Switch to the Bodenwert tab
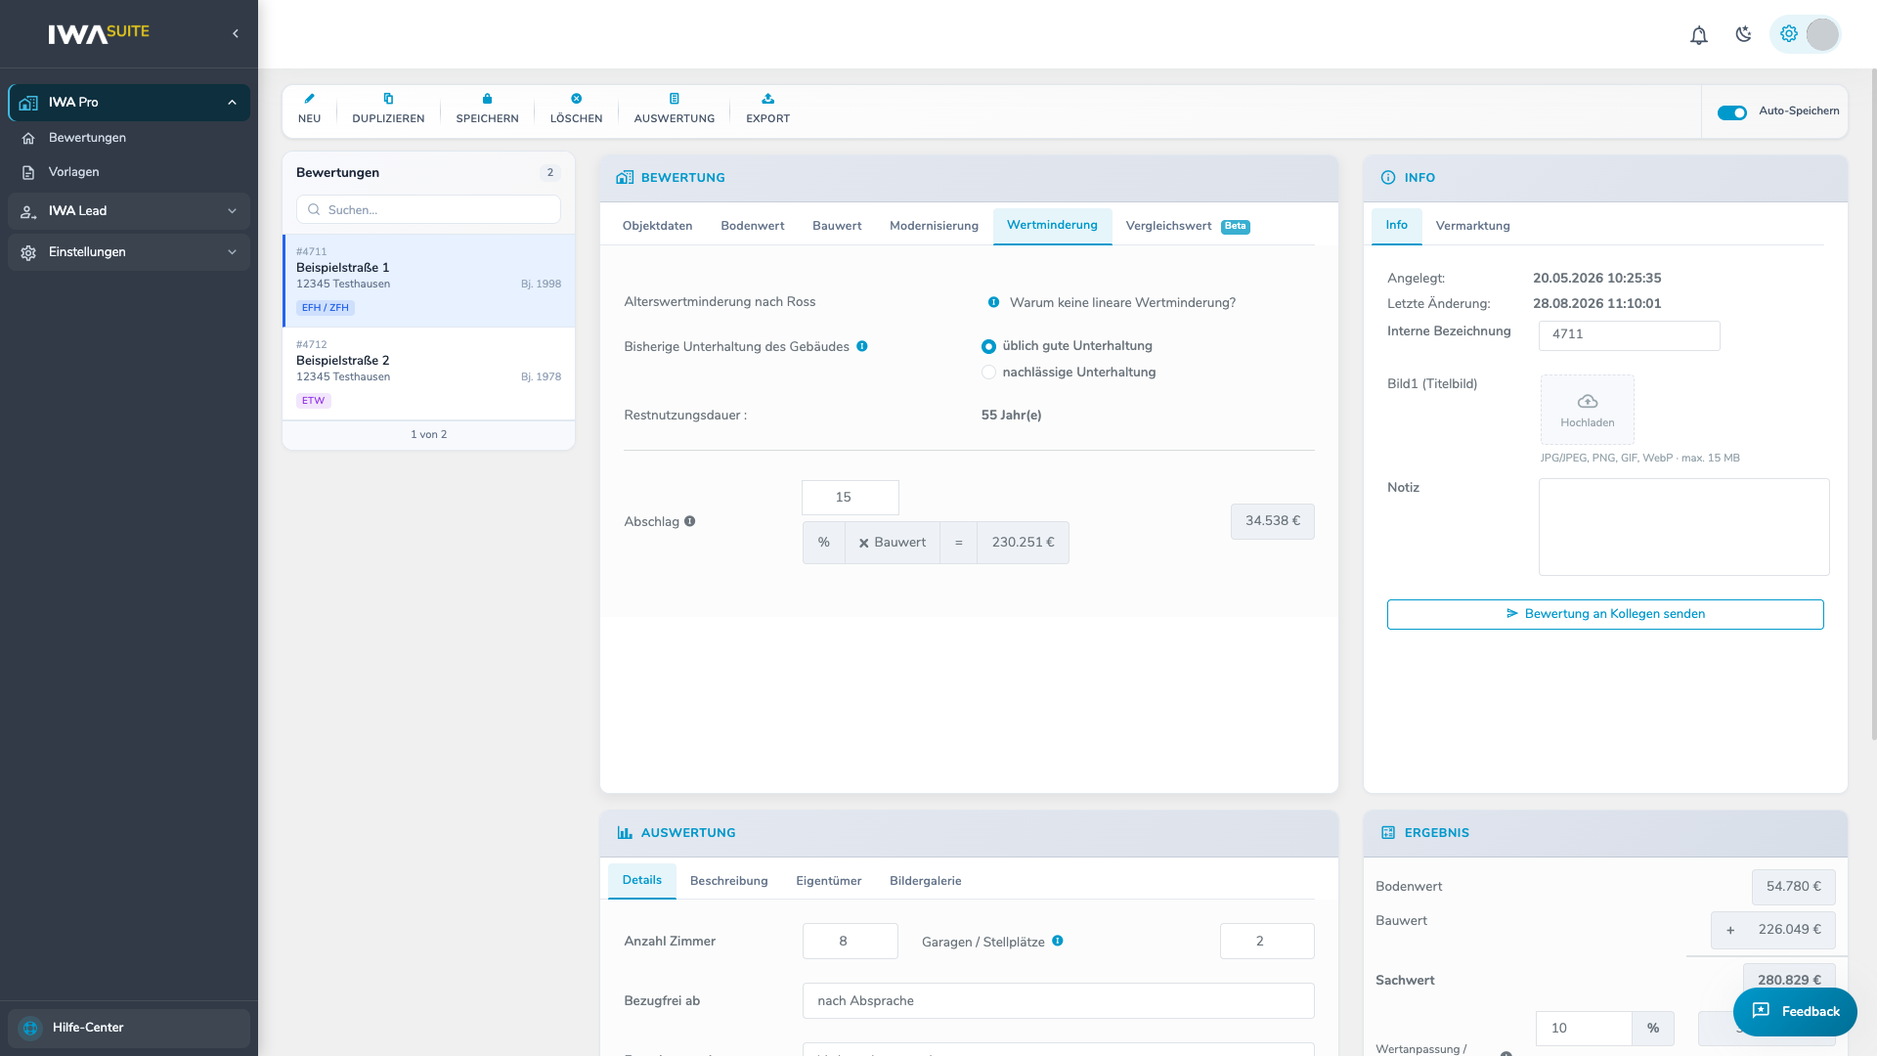Screen dimensions: 1877x1056 coord(752,226)
